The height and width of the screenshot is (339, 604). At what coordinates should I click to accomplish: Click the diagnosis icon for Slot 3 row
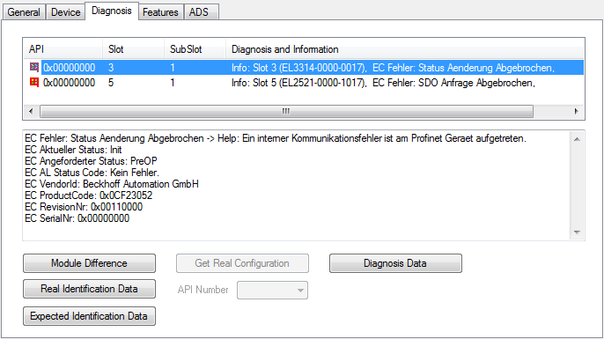(x=34, y=68)
